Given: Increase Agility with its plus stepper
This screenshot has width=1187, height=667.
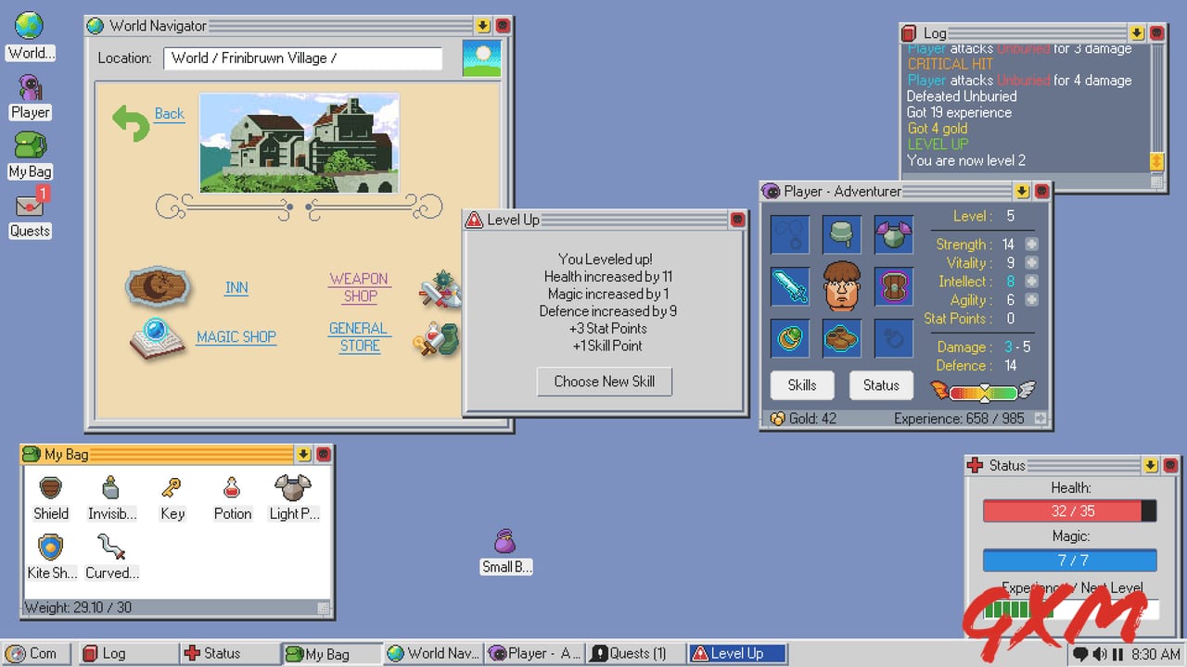Looking at the screenshot, I should tap(1033, 299).
